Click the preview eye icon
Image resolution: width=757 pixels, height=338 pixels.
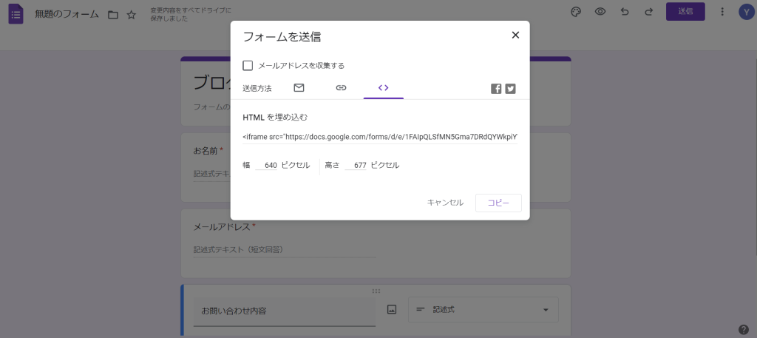click(600, 12)
